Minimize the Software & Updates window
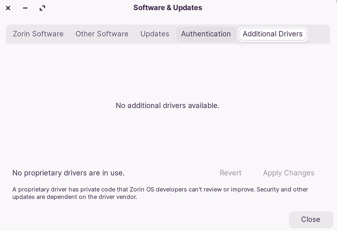The height and width of the screenshot is (231, 337). pos(25,8)
